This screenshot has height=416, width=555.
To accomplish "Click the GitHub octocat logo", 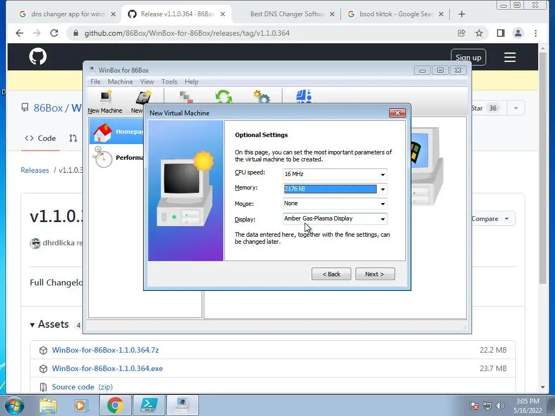I will coord(38,56).
